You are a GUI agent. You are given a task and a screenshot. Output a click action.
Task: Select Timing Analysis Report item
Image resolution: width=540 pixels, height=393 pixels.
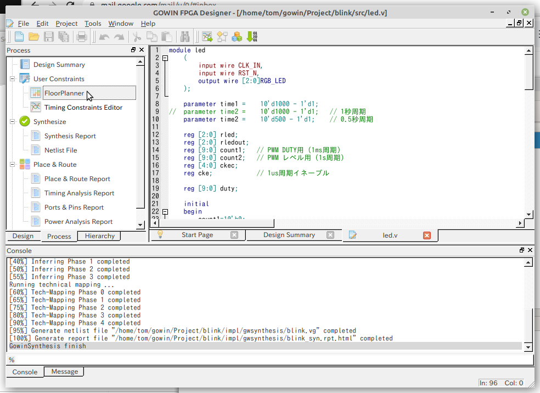[79, 193]
